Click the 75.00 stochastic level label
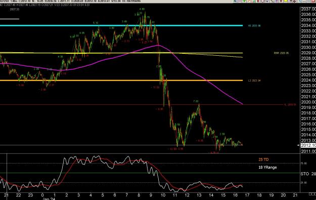This screenshot has width=316, height=200. [304, 164]
